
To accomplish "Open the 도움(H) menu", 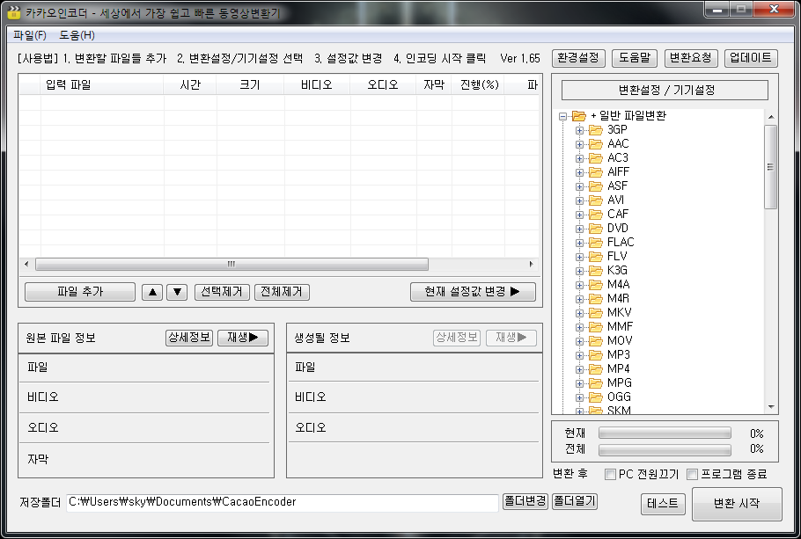I will pyautogui.click(x=77, y=35).
